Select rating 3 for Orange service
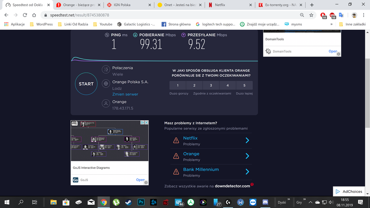This screenshot has height=208, width=370. (211, 85)
